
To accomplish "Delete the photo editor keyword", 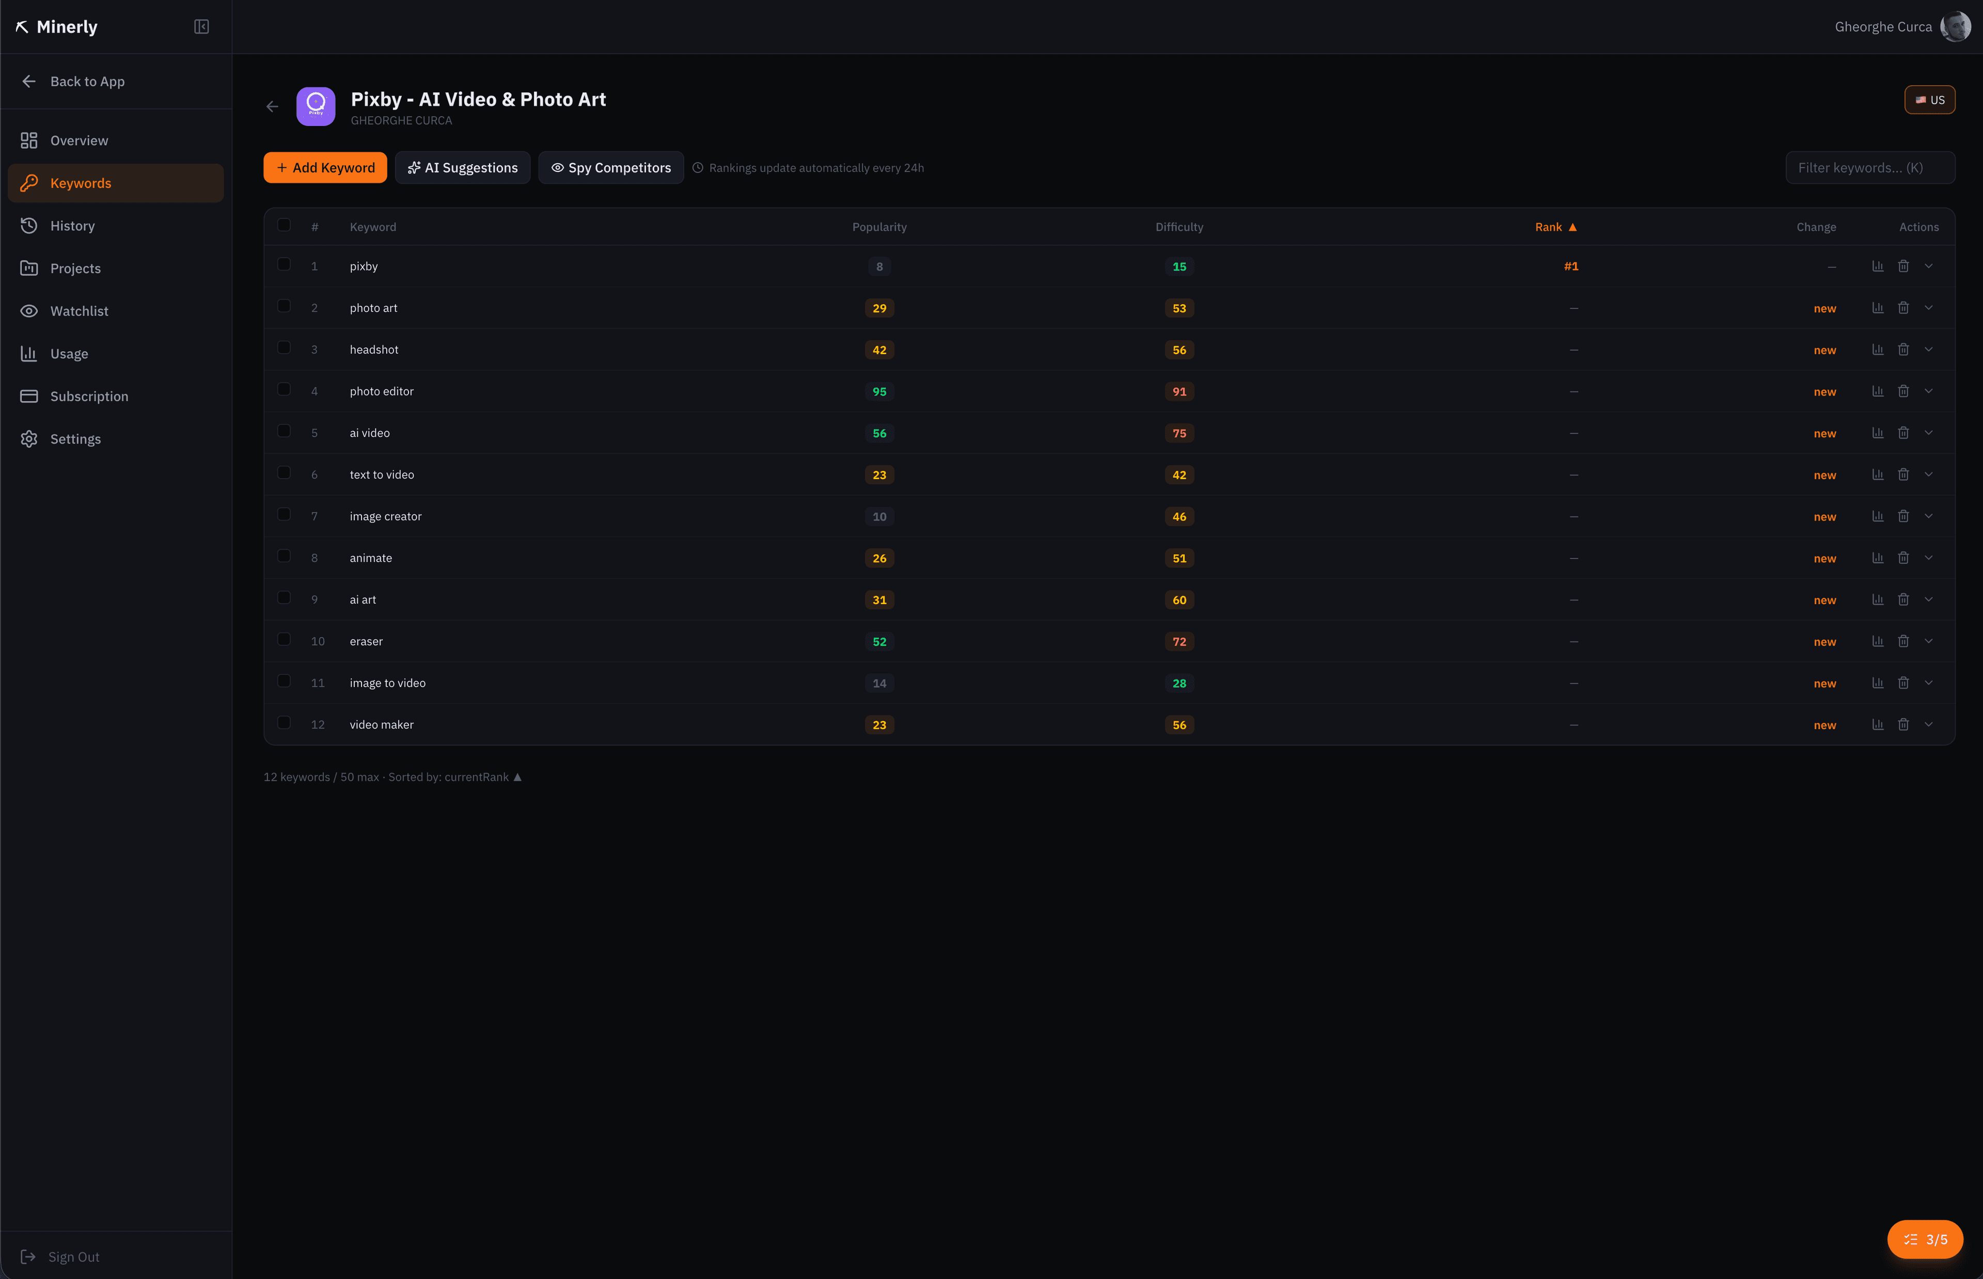I will tap(1903, 391).
